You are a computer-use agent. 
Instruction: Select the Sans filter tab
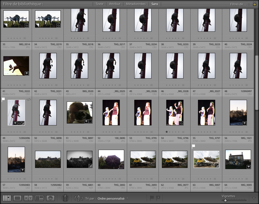point(155,4)
